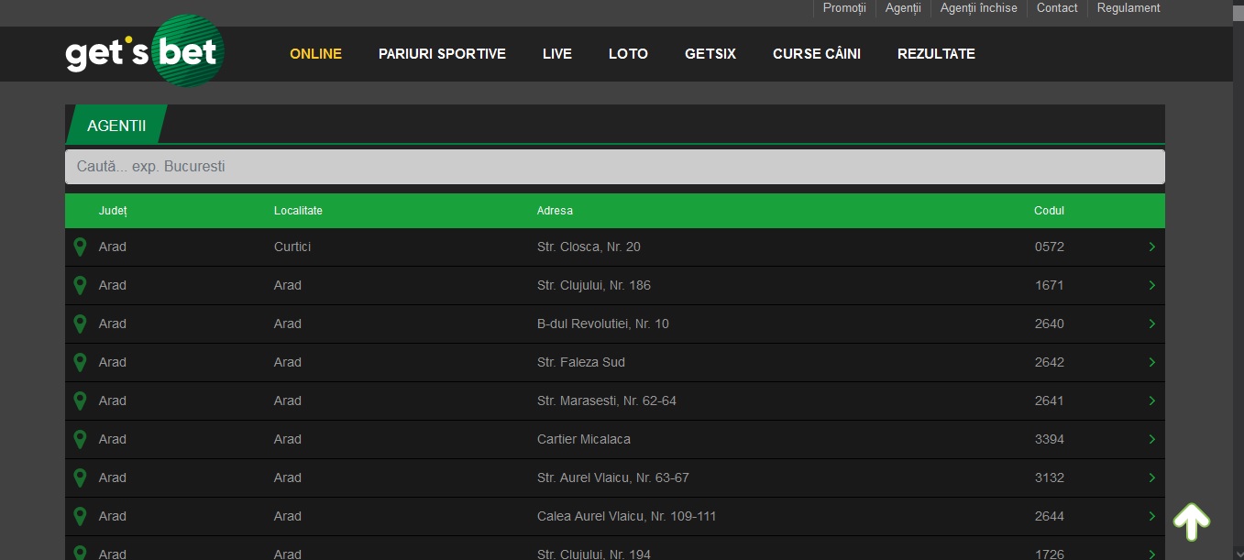Select Arad county cell in Curtici row
Viewport: 1244px width, 560px height.
(113, 247)
